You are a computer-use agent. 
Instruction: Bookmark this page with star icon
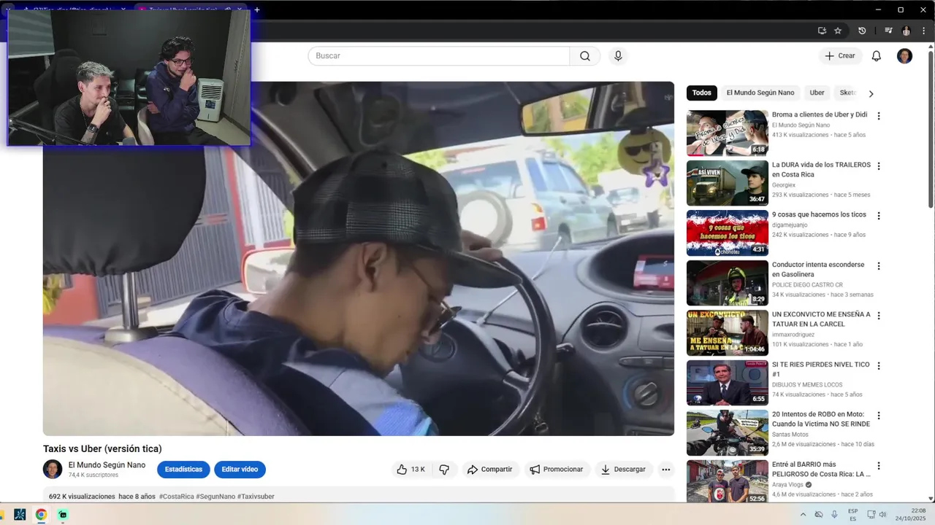pyautogui.click(x=838, y=31)
